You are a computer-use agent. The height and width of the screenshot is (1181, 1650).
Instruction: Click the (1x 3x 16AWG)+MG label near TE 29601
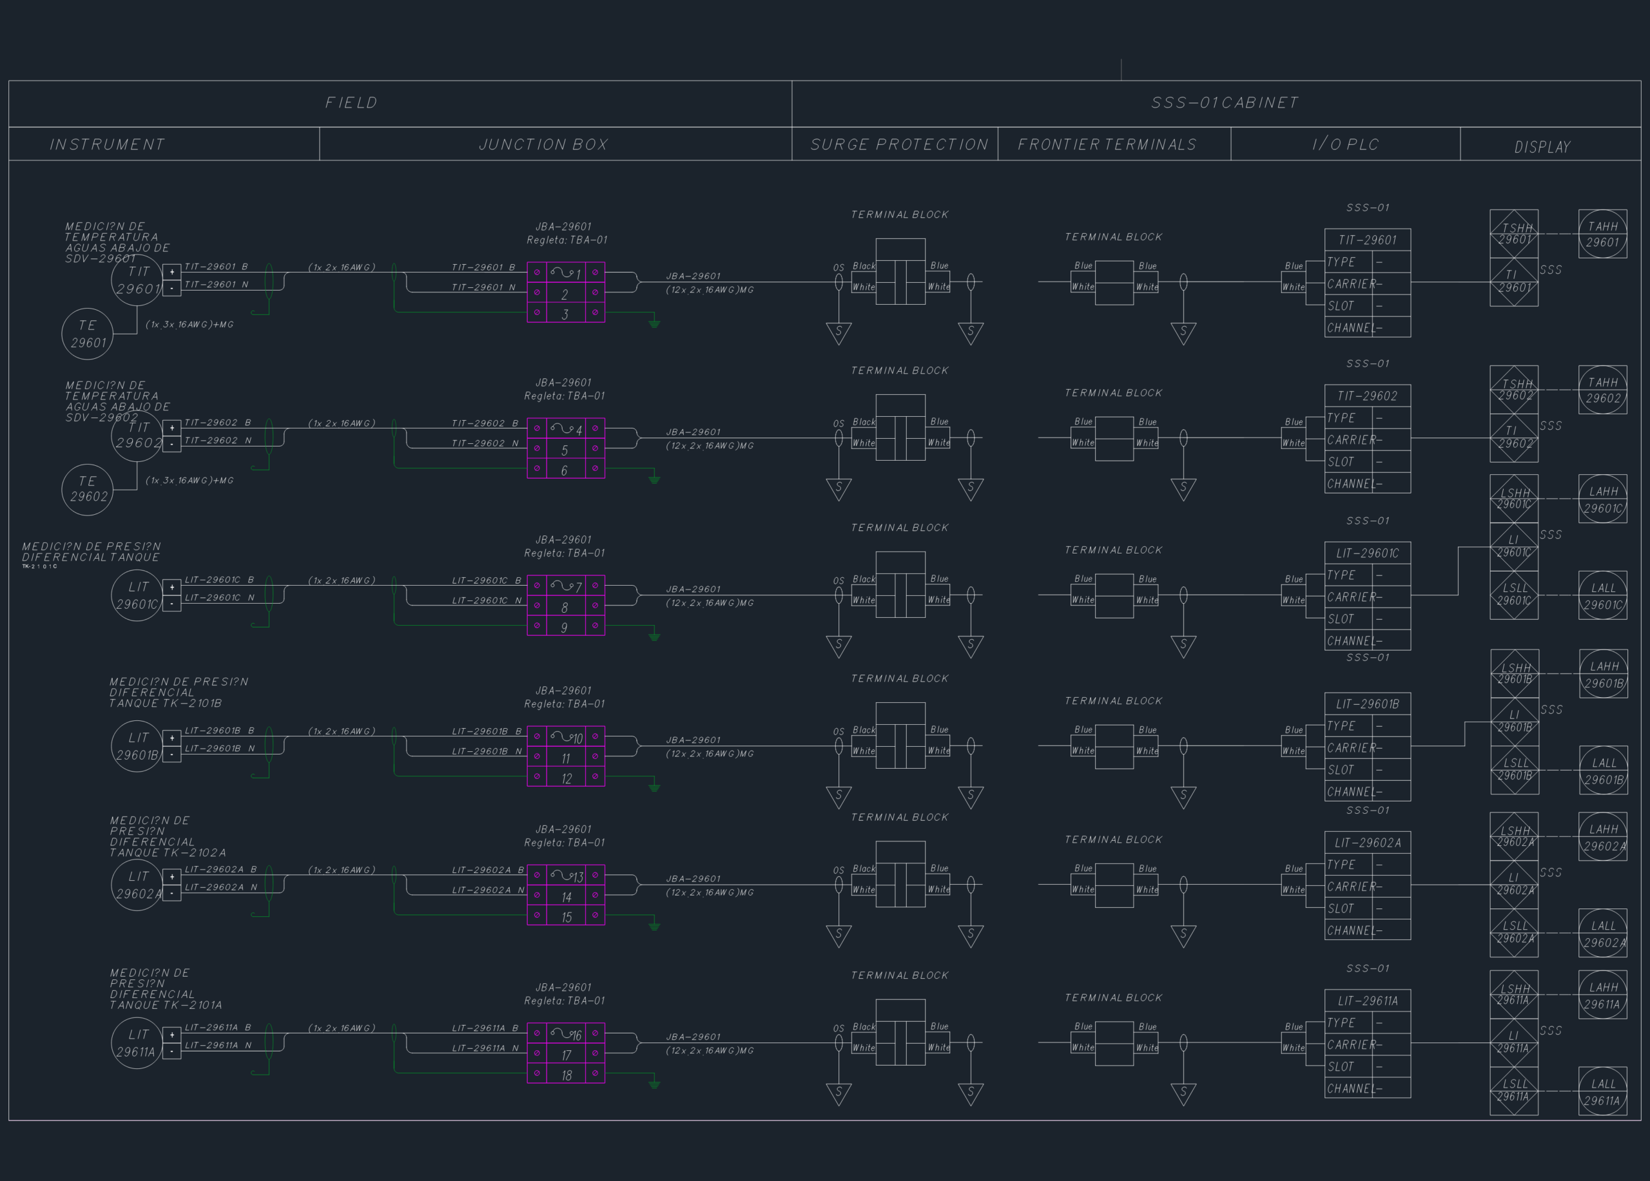(x=190, y=324)
